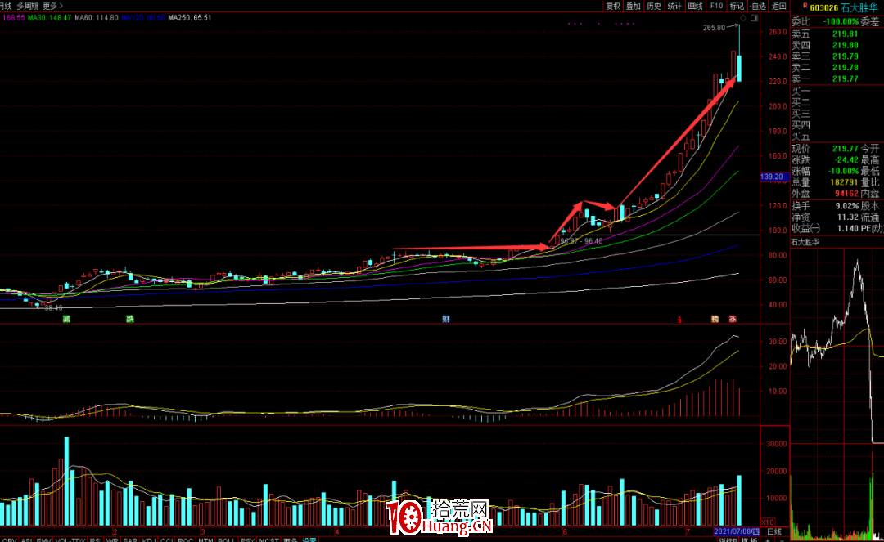Click the X10 volume scale label
Image resolution: width=884 pixels, height=542 pixels.
767,522
